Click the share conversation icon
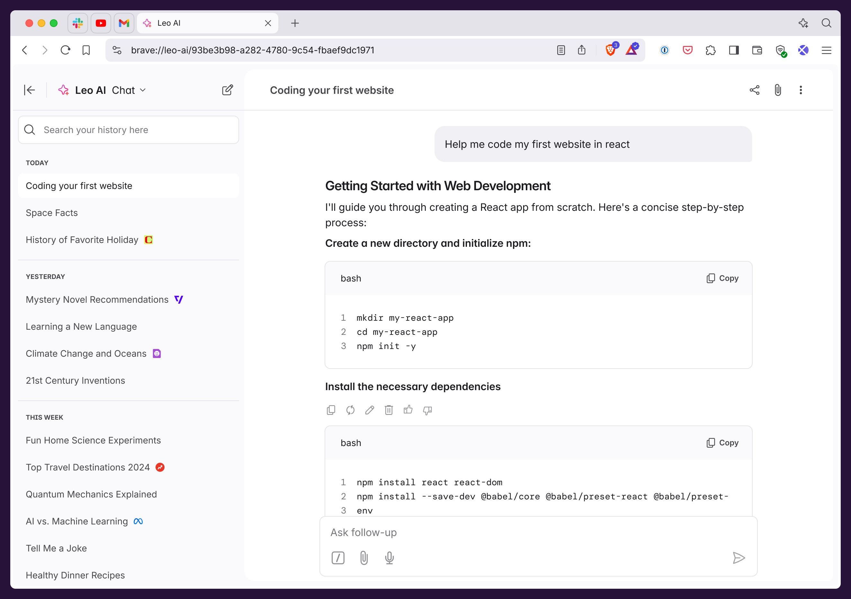This screenshot has height=599, width=851. [754, 90]
